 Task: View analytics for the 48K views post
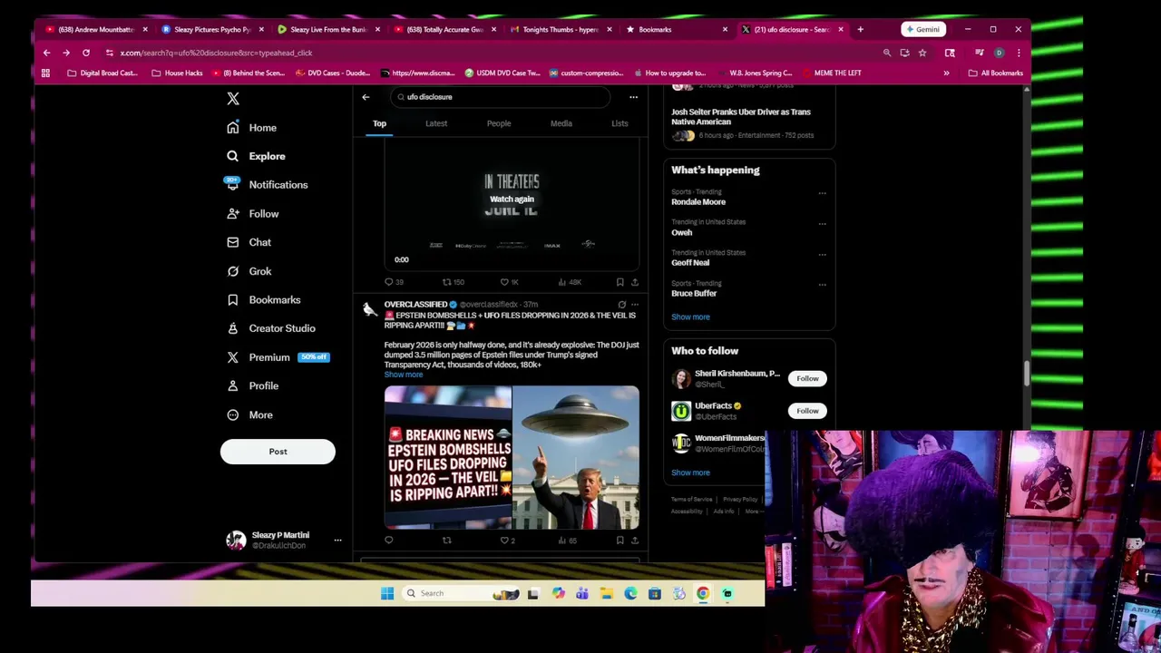tap(570, 282)
